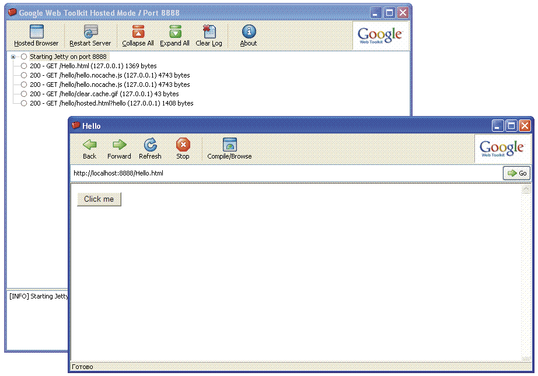The image size is (538, 376).
Task: Select the Starting Jetty on port 8888 row
Action: pyautogui.click(x=68, y=57)
